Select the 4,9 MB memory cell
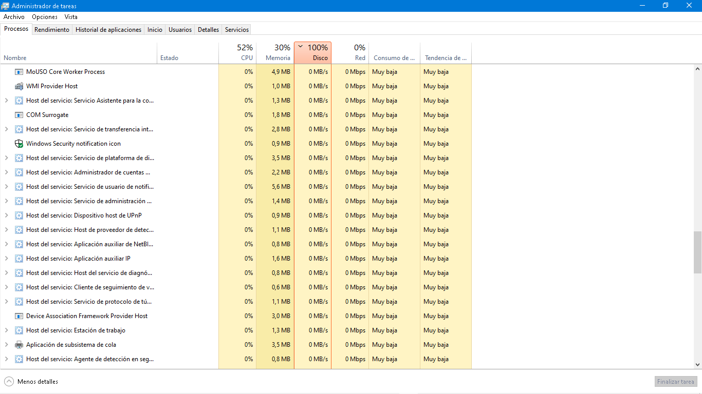Image resolution: width=702 pixels, height=394 pixels. 275,72
